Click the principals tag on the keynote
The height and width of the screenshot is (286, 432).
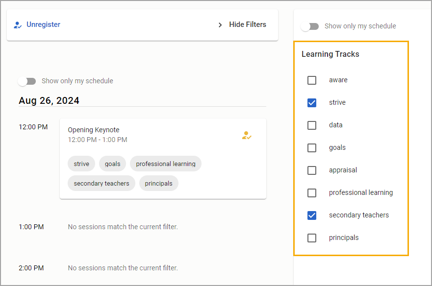click(x=159, y=183)
